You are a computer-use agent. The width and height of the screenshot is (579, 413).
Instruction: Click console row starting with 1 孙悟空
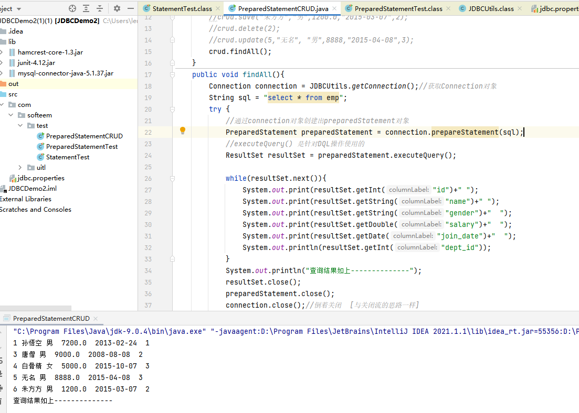point(81,343)
